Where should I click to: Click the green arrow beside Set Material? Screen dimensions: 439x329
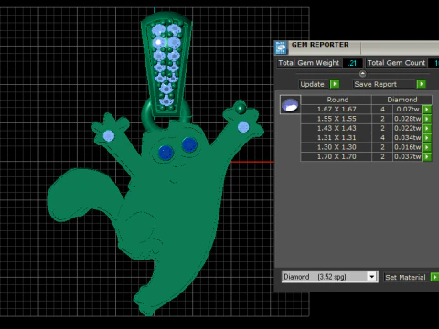pyautogui.click(x=434, y=277)
